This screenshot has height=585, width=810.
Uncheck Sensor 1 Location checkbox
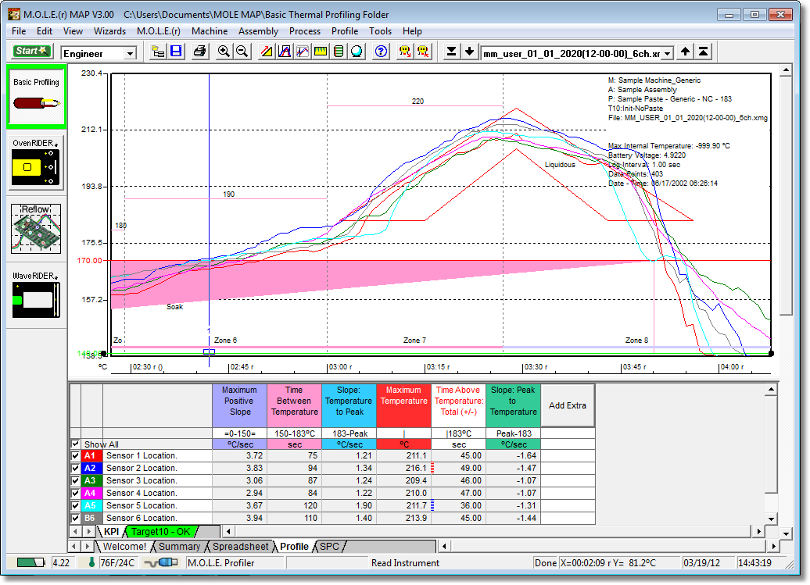tap(75, 455)
